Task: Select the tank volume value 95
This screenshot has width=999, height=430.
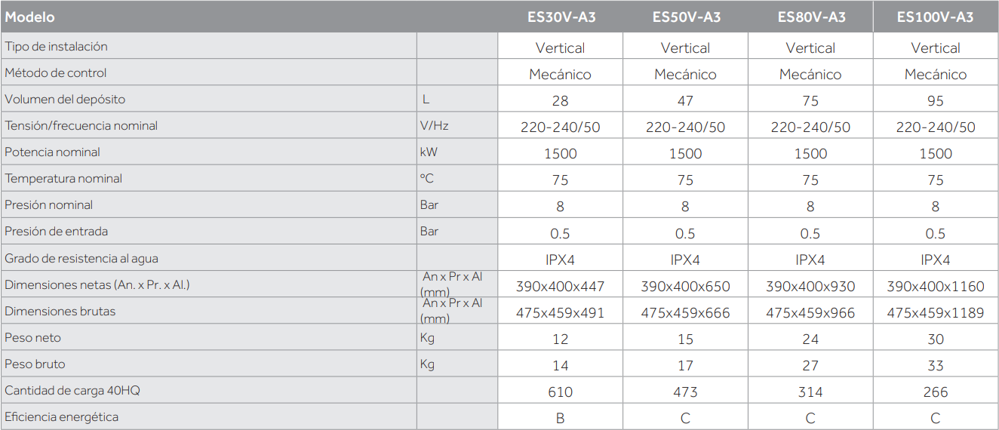Action: [x=936, y=101]
